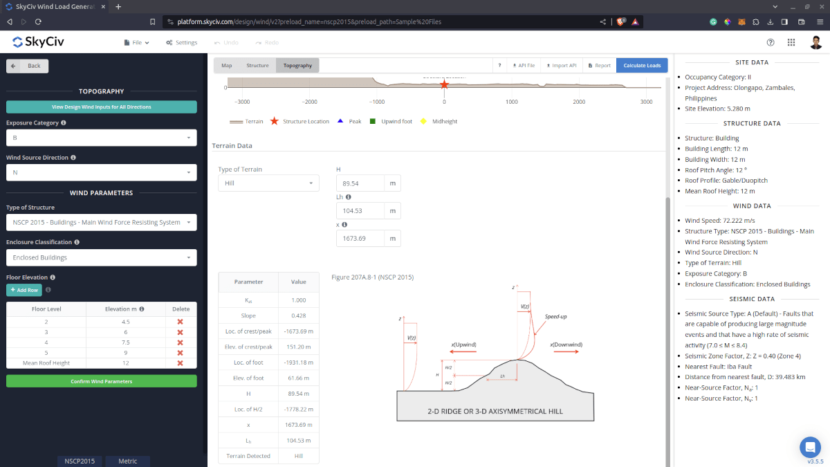Screen dimensions: 830x467
Task: Click Confirm Wind Parameters button
Action: 101,381
